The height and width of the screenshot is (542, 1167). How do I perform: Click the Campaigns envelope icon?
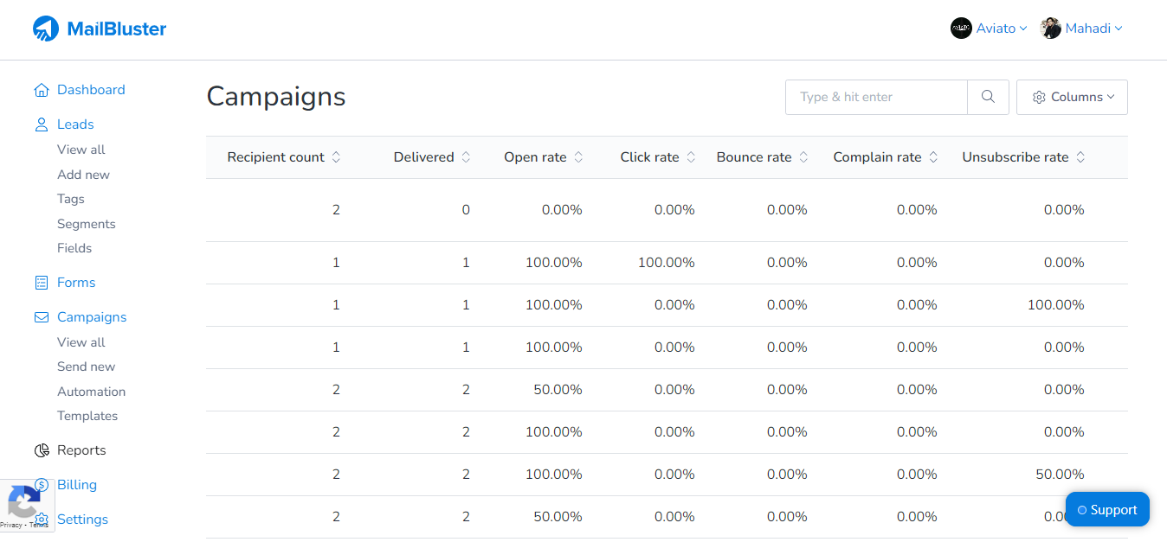42,316
